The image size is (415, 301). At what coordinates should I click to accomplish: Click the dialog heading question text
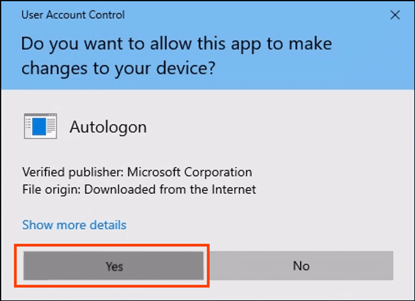[176, 55]
